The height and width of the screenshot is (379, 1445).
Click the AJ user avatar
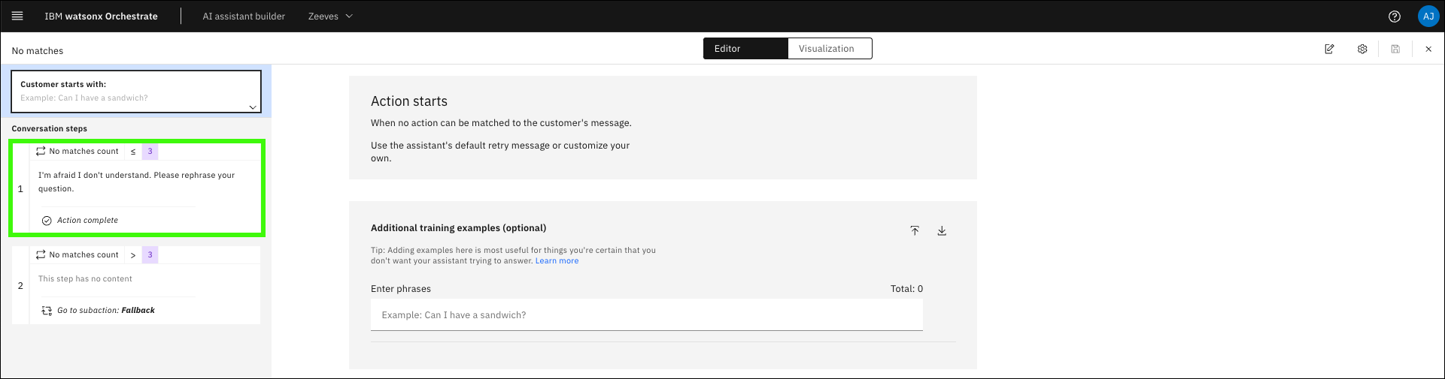(x=1428, y=17)
